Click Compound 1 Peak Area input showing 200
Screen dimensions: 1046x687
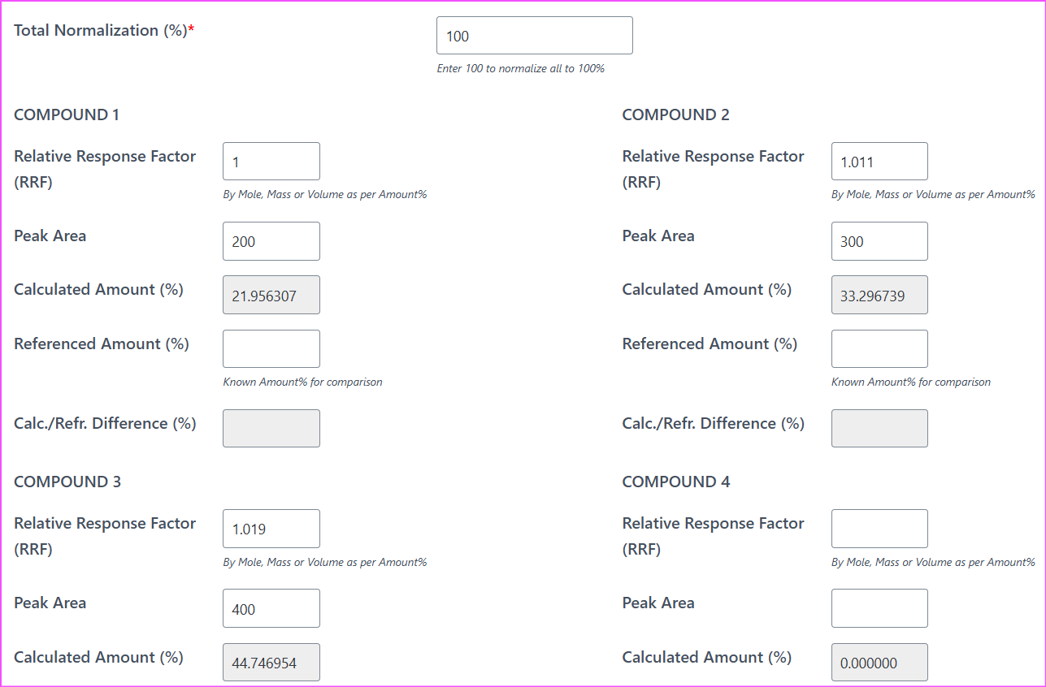tap(271, 240)
